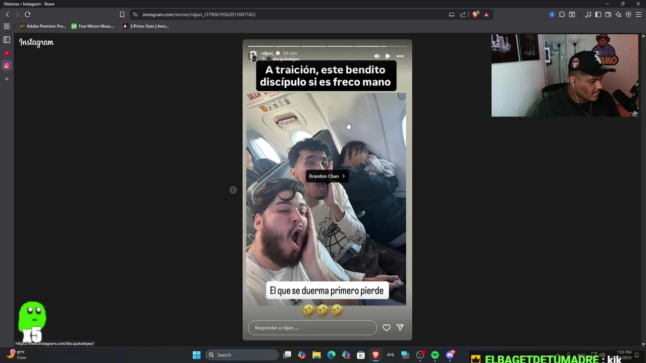This screenshot has height=363, width=646.
Task: Play the paused Instagram story
Action: click(388, 56)
